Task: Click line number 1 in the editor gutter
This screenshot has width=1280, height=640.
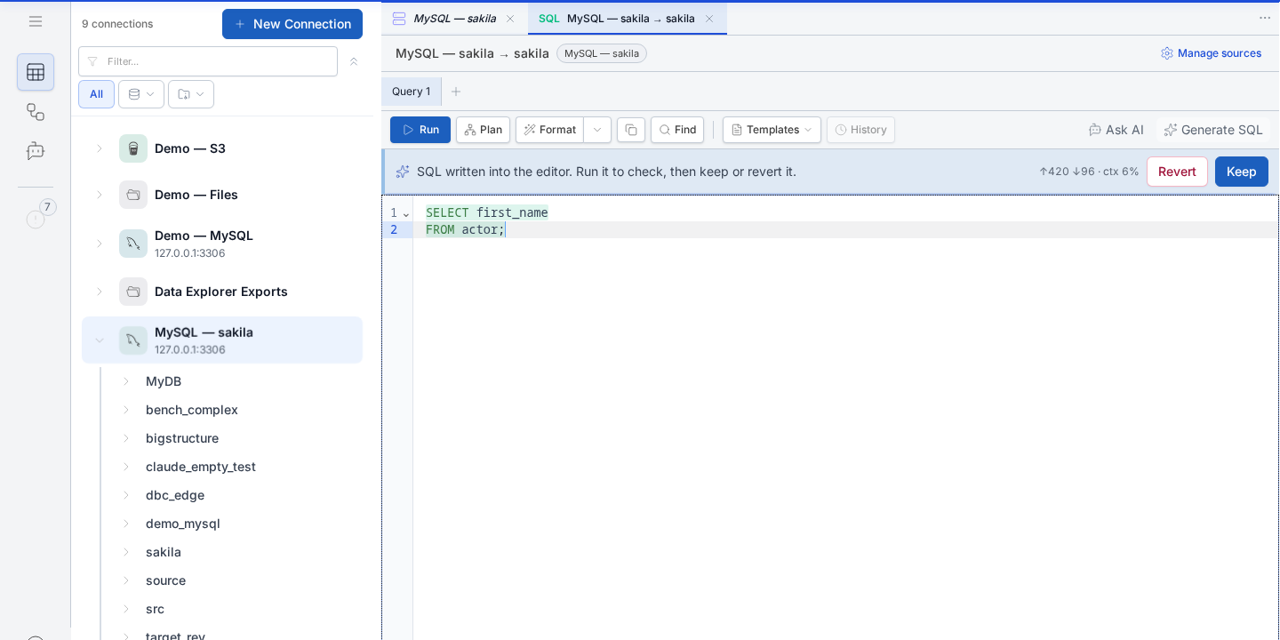Action: (x=394, y=212)
